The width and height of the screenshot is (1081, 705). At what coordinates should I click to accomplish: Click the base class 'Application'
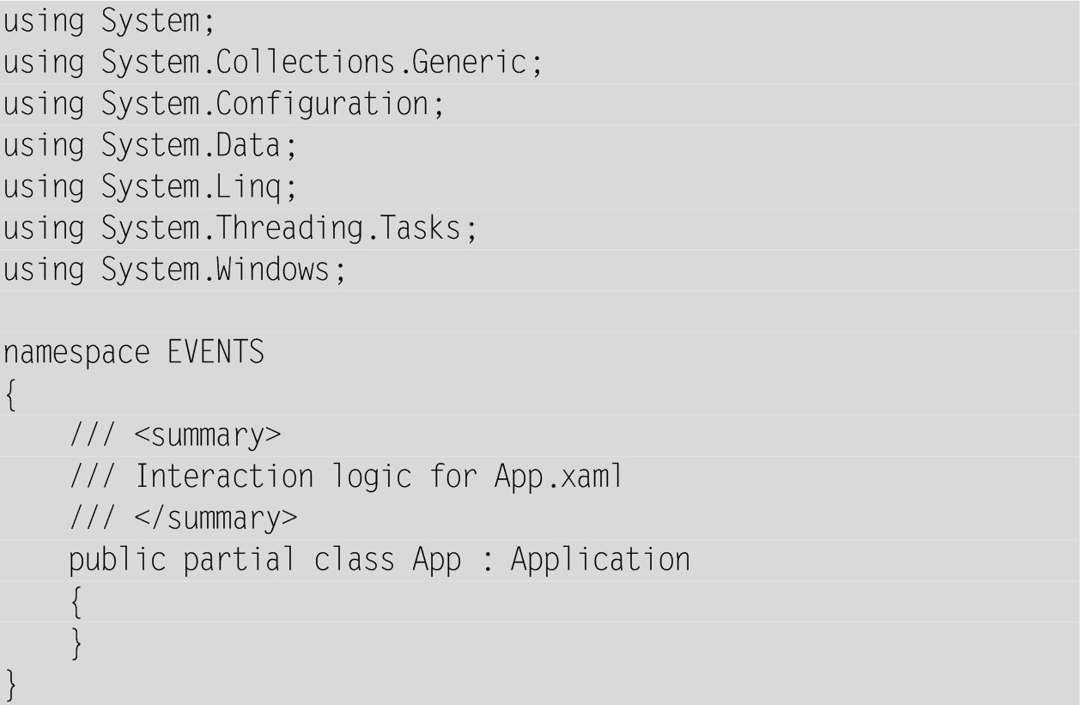point(600,560)
